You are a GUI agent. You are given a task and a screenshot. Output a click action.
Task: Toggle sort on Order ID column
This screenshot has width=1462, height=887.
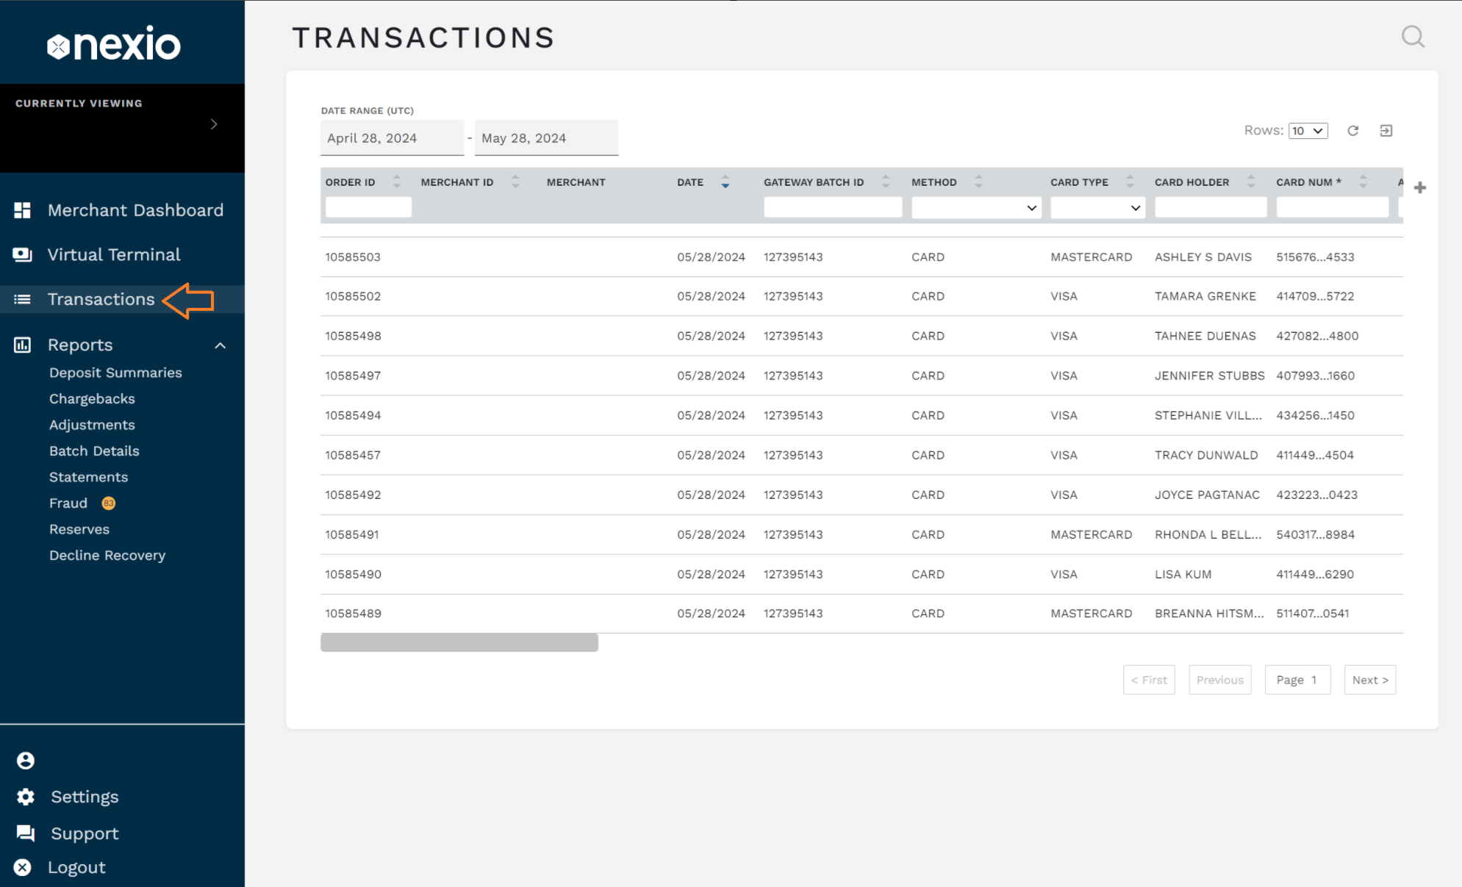coord(396,182)
